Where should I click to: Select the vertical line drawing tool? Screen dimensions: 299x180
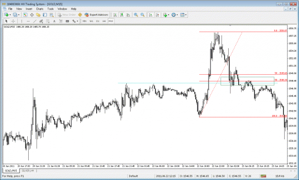22,21
